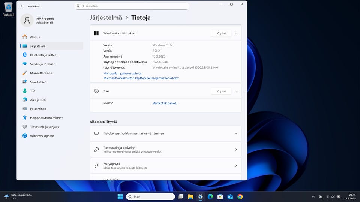Screen dimensions: 360x202
Task: Expand Tietokoneen vaihtaminen tai kierrättäminen
Action: 236,133
